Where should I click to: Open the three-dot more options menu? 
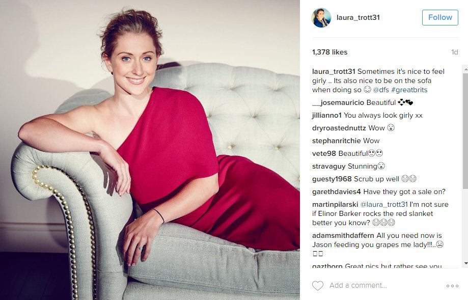(452, 286)
